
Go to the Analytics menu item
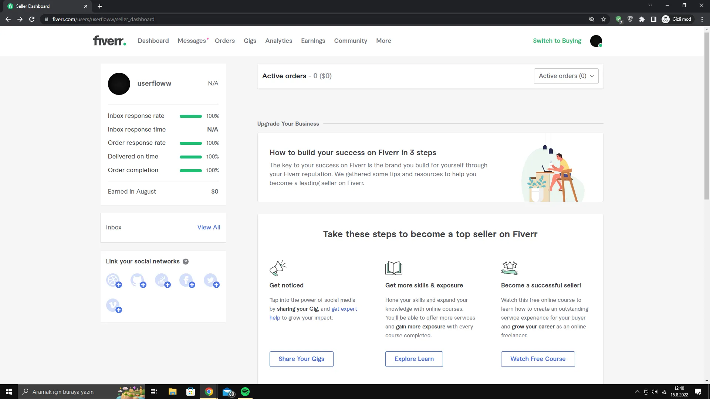point(278,41)
